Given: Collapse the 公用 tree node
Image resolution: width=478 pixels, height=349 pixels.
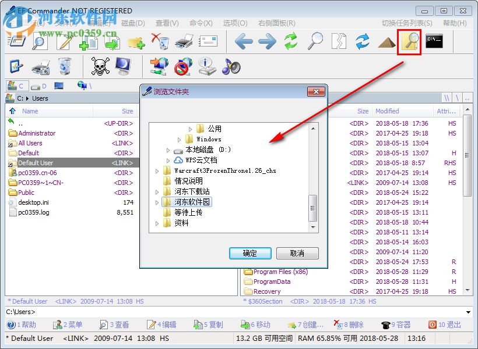Looking at the screenshot, I should pos(189,129).
